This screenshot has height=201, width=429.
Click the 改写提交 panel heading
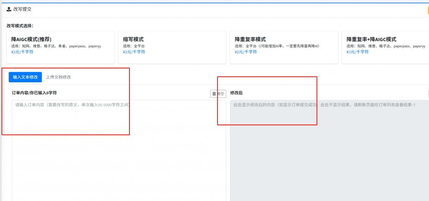[x=22, y=9]
